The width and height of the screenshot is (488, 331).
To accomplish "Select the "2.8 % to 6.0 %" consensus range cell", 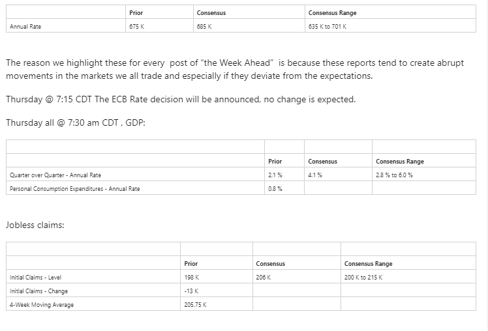I will click(x=394, y=175).
